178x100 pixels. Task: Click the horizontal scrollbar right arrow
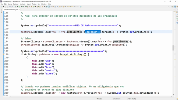point(171,97)
